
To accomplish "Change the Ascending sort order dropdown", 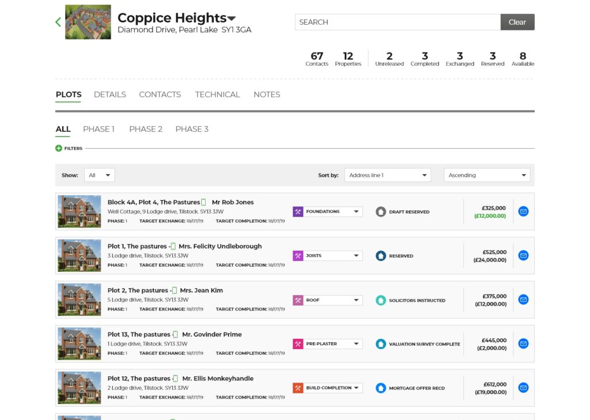I will click(x=486, y=175).
